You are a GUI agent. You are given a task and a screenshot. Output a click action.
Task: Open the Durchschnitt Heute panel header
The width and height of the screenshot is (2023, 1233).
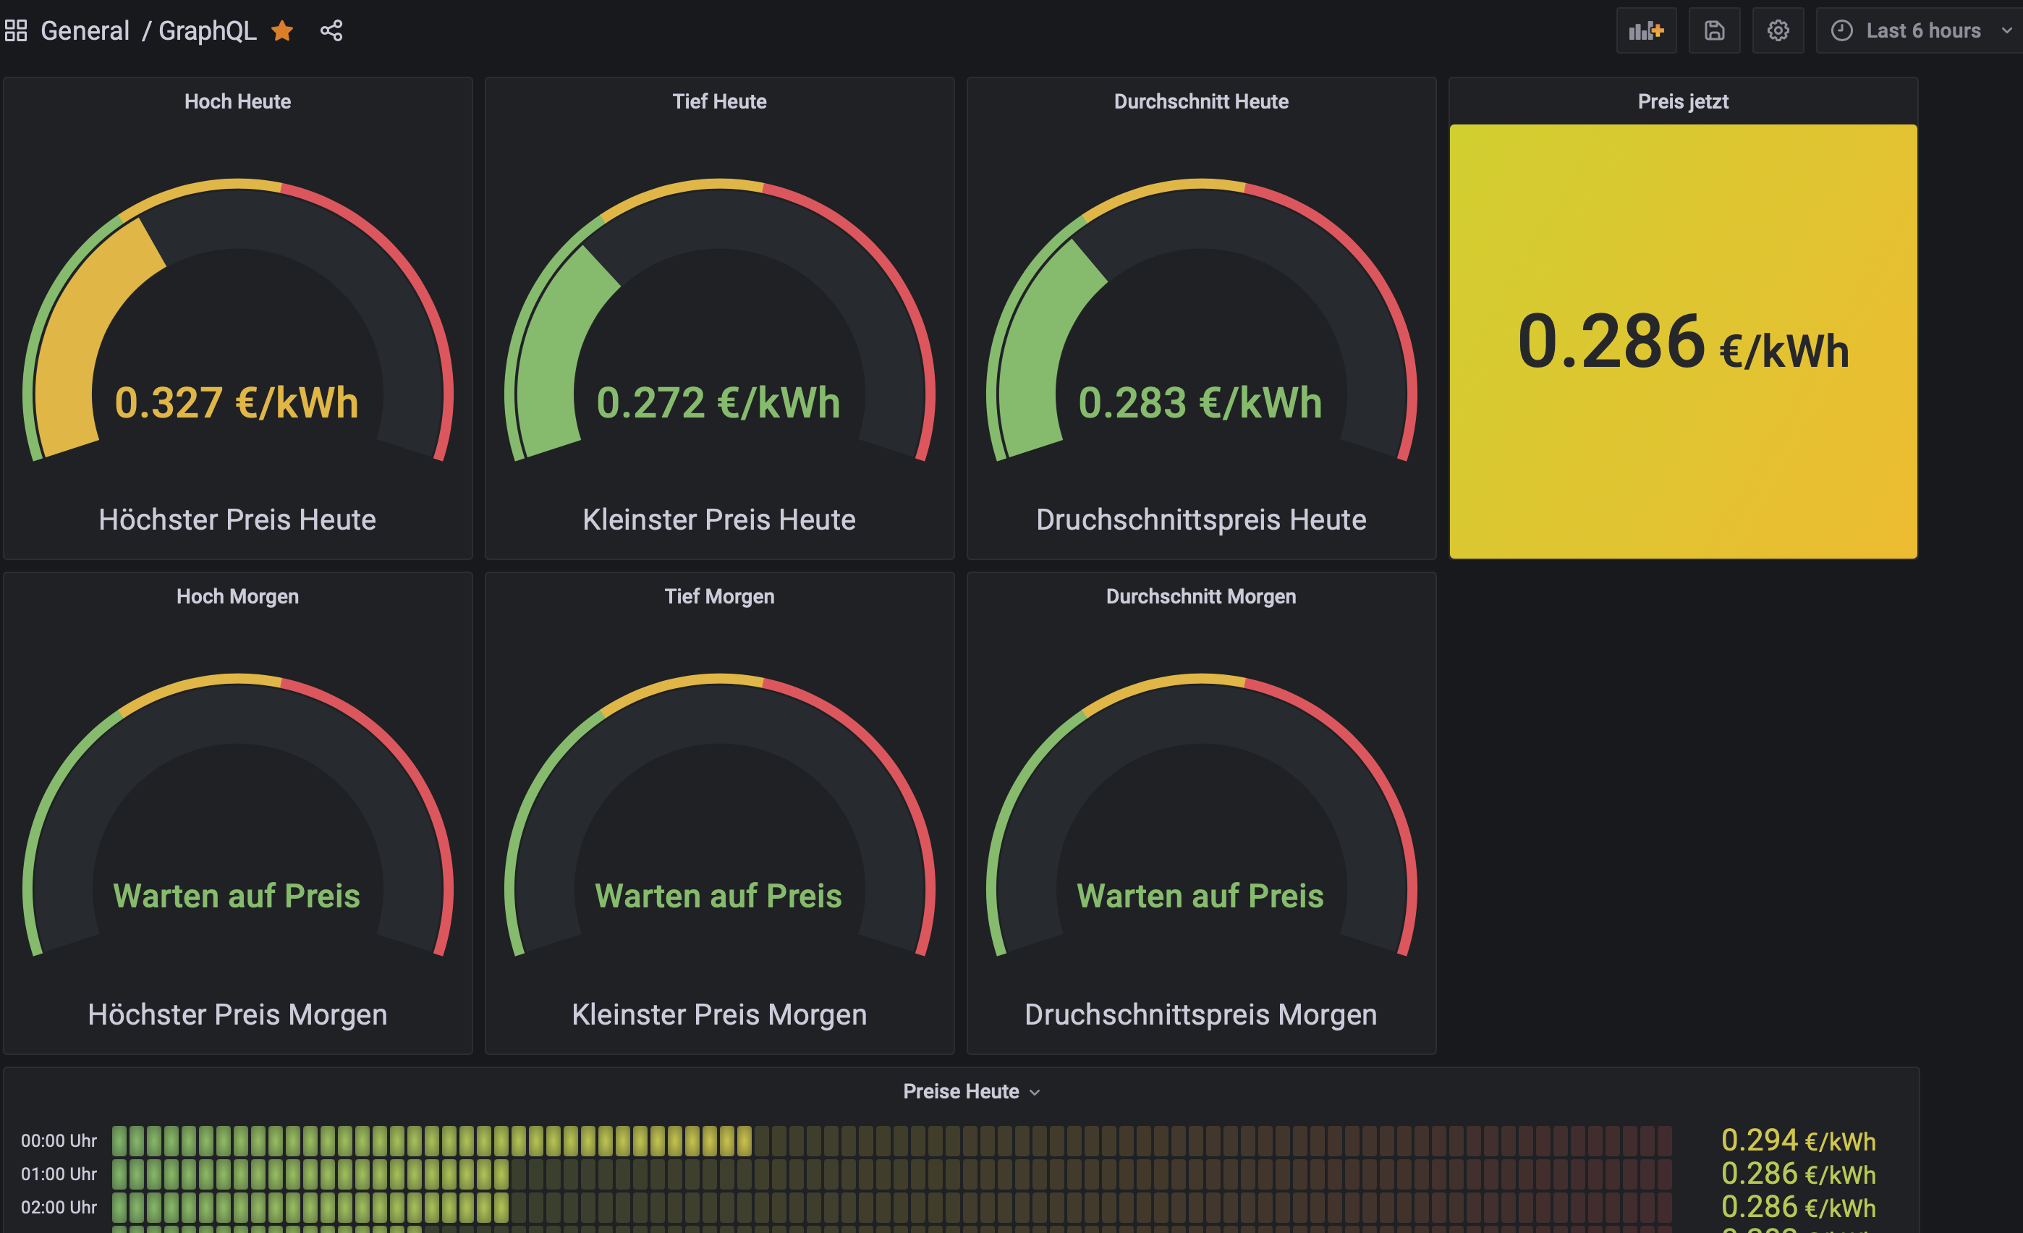pyautogui.click(x=1200, y=102)
